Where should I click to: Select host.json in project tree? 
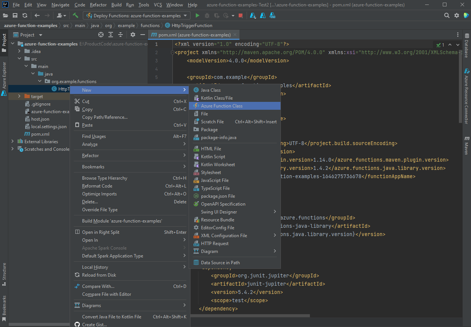tap(40, 119)
